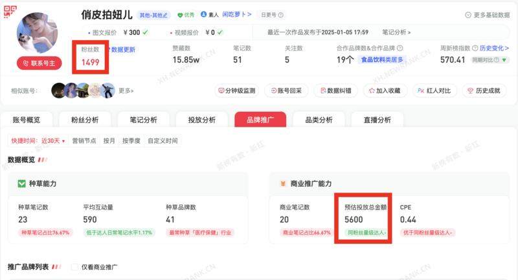Click help icon beside 合作品牌数&合作品牌
Viewport: 518px width, 280px height.
point(400,48)
